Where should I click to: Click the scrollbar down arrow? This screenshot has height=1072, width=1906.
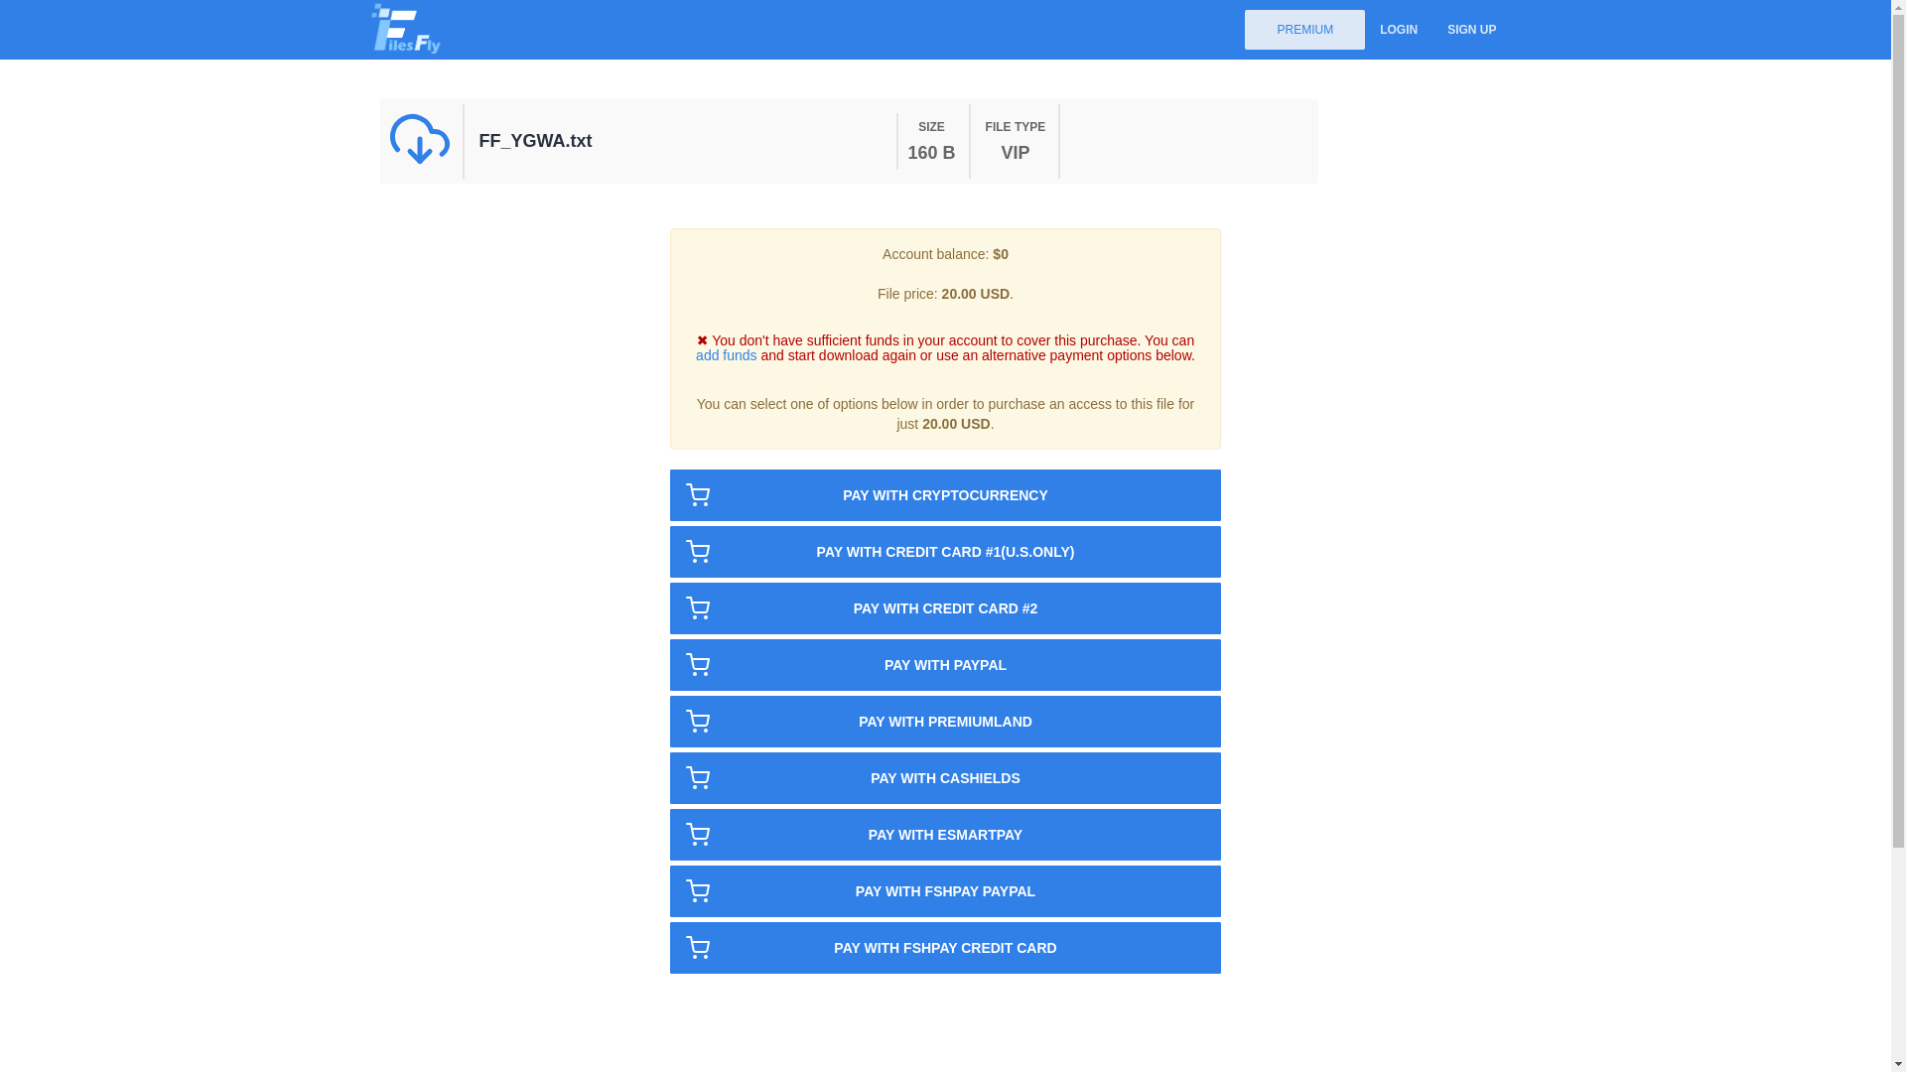1898,1064
